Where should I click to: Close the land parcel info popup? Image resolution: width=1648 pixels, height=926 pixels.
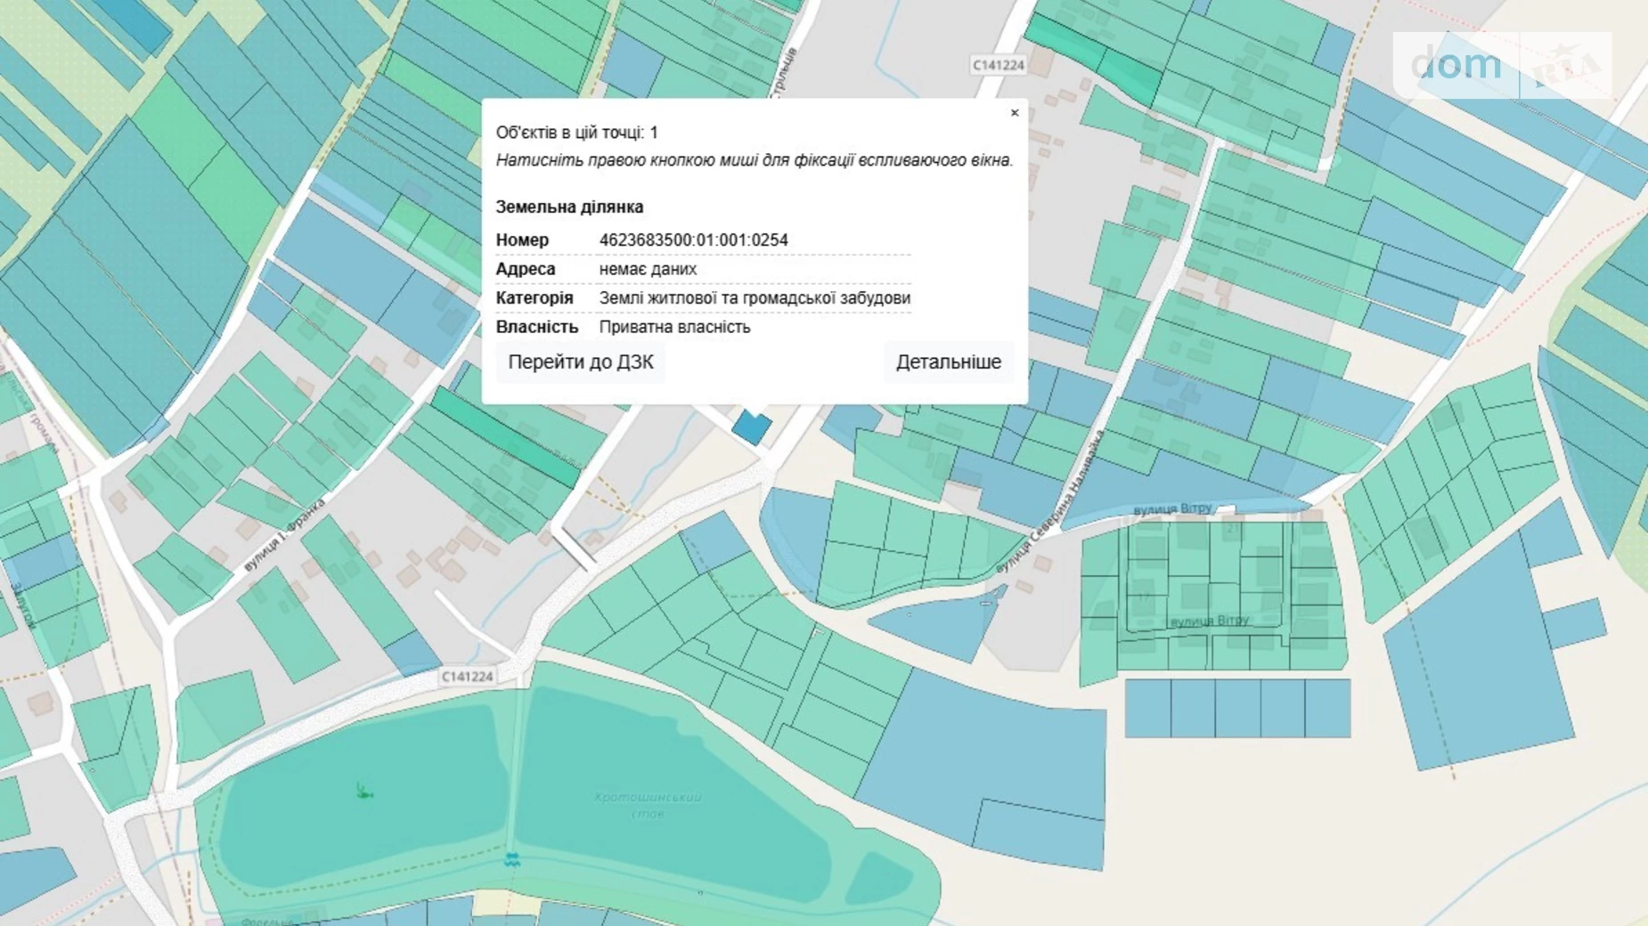[1014, 113]
